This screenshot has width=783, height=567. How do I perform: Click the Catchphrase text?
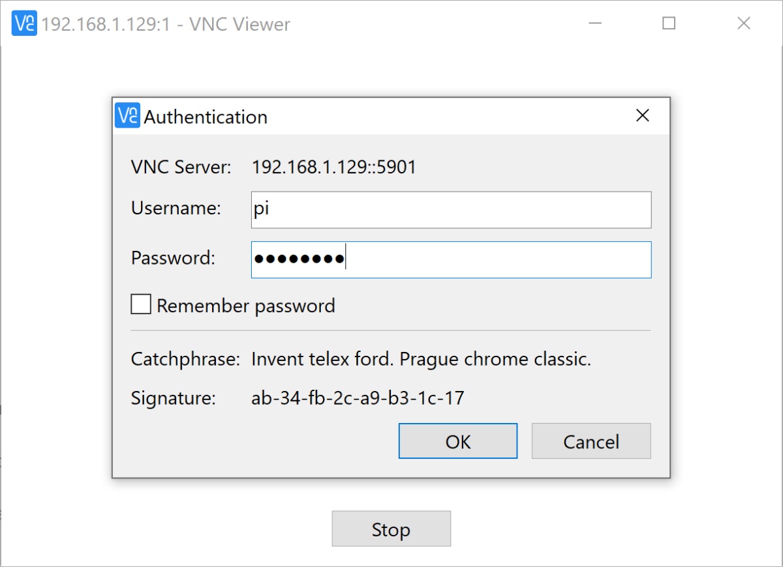coord(421,358)
